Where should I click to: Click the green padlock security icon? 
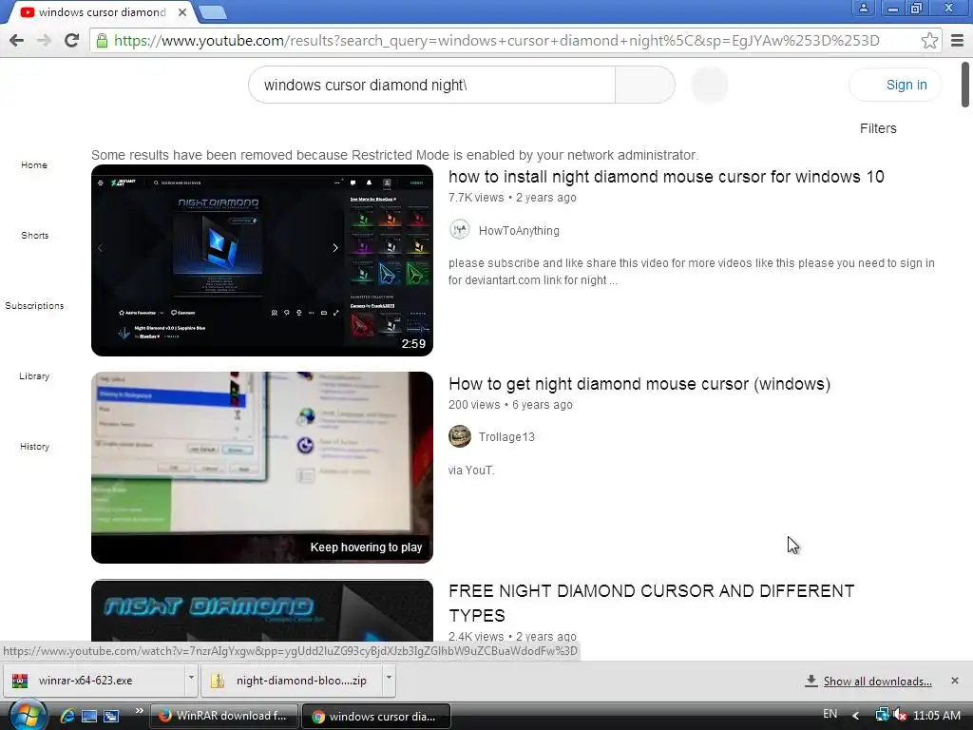point(102,40)
